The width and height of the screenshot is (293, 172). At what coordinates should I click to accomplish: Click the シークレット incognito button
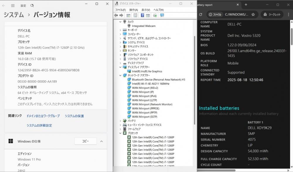(272, 14)
